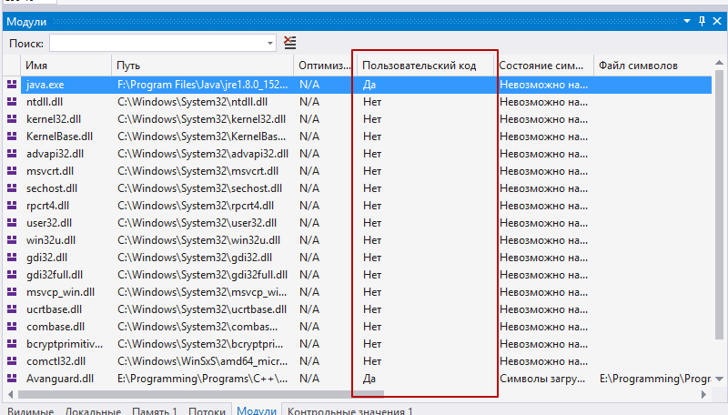
Task: Open the Модули window position dropdown arrow
Action: pyautogui.click(x=687, y=21)
